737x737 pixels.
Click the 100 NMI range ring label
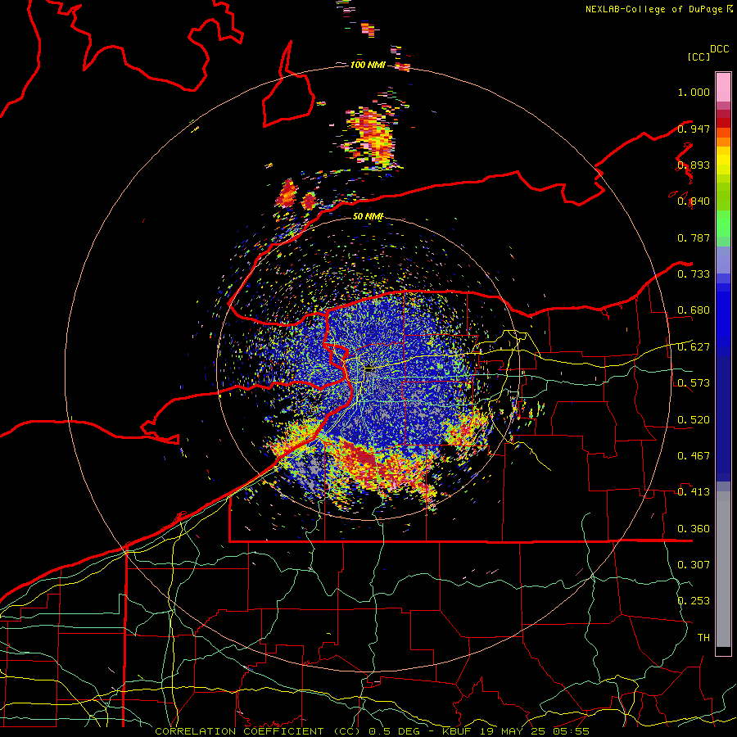tap(368, 65)
